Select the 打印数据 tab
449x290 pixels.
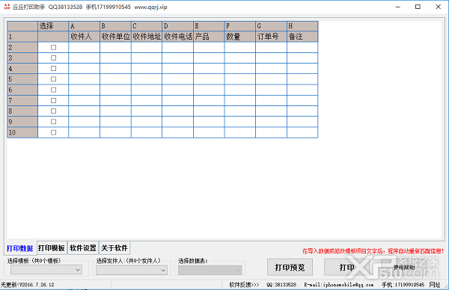pyautogui.click(x=19, y=248)
